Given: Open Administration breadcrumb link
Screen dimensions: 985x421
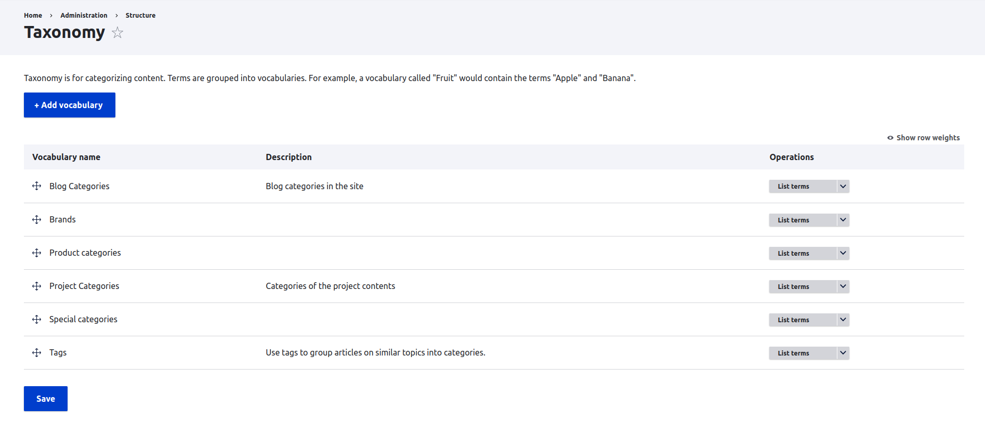Looking at the screenshot, I should pos(84,16).
